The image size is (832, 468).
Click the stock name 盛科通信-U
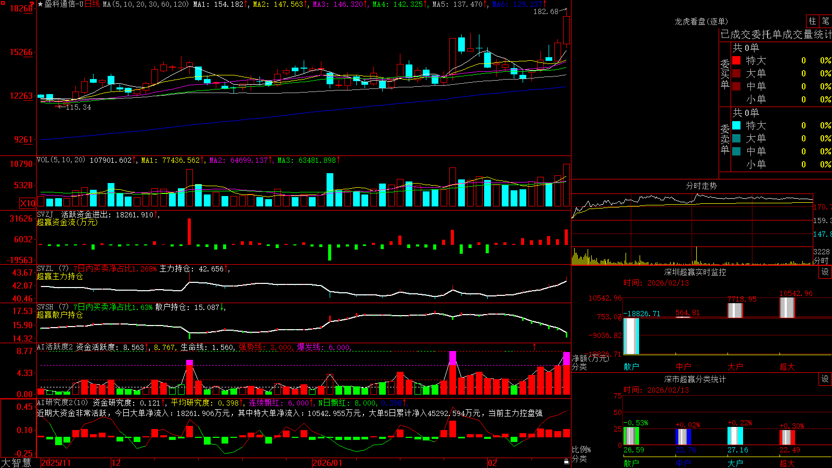tap(63, 4)
